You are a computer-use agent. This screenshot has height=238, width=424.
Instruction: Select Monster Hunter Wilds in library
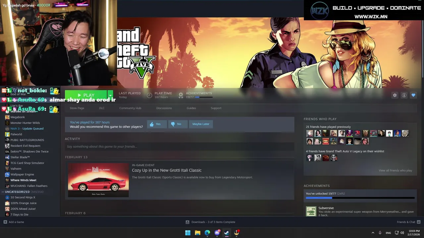(x=25, y=123)
